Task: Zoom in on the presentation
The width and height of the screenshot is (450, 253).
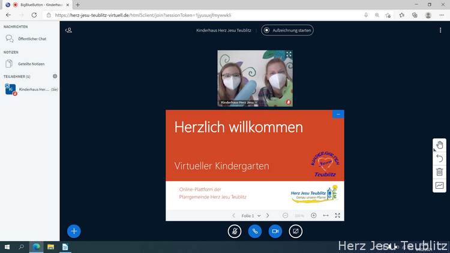Action: tap(313, 215)
